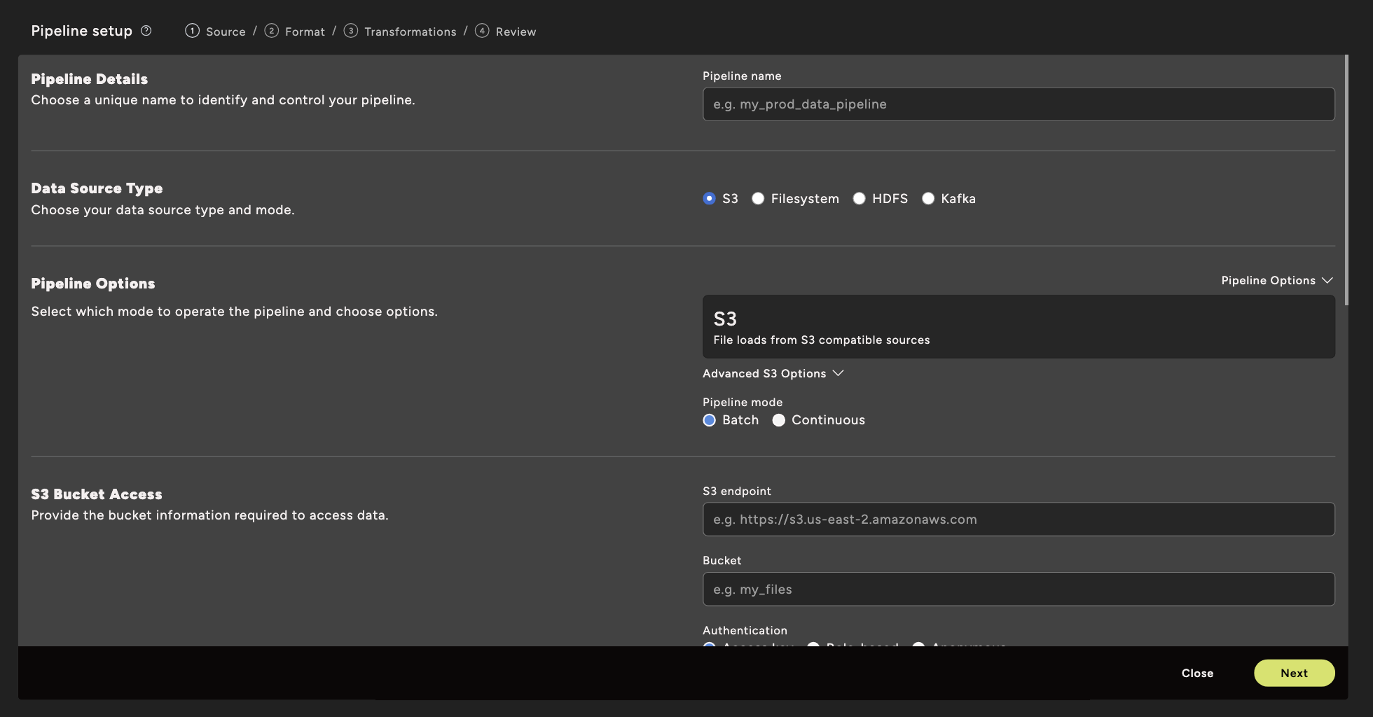Click the Next button

point(1294,673)
